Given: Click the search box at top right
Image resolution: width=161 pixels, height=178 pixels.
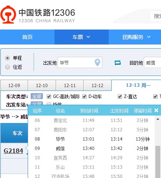Looking at the screenshot, I should click(x=155, y=16).
